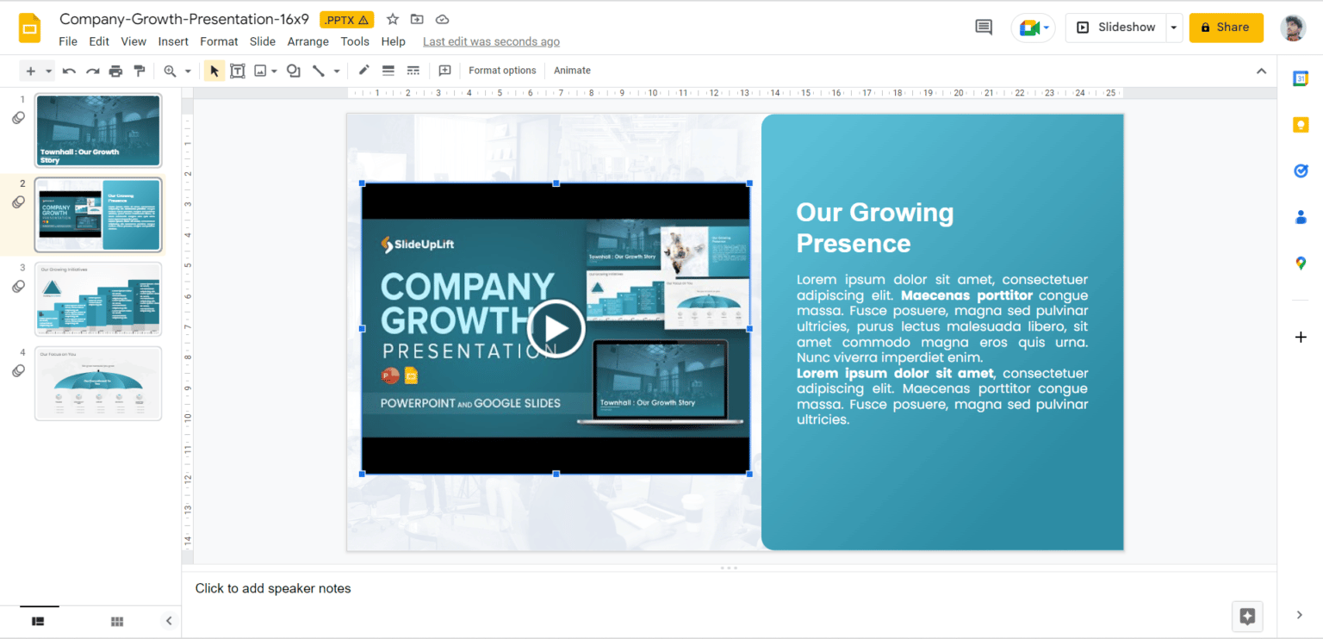1323x639 pixels.
Task: Toggle the selection arrow tool
Action: (x=214, y=71)
